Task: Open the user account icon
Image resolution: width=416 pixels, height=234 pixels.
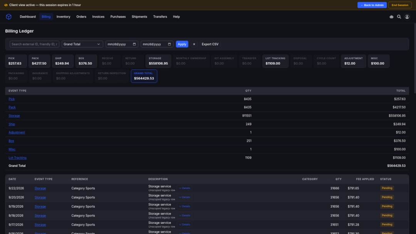Action: pyautogui.click(x=407, y=17)
